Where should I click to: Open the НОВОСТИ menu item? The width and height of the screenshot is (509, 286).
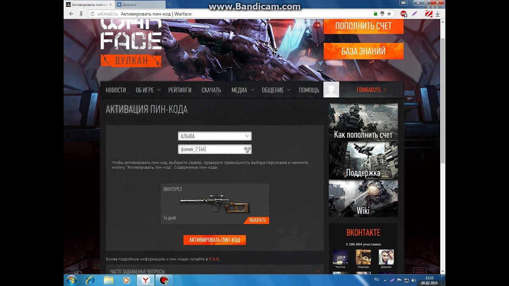pos(116,90)
